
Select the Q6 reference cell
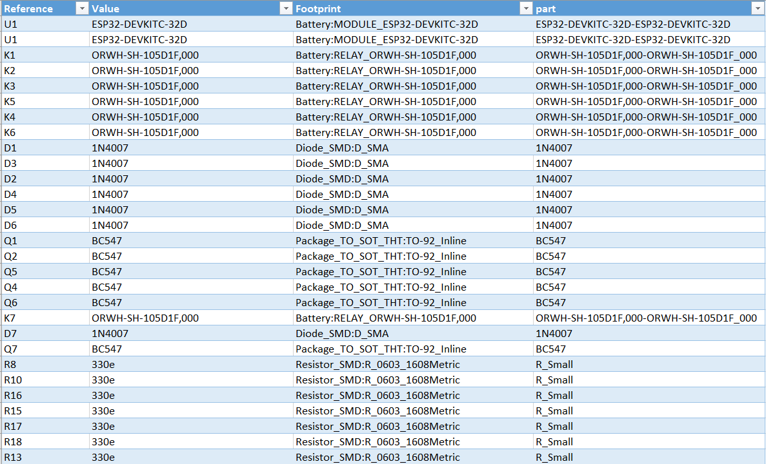click(45, 302)
